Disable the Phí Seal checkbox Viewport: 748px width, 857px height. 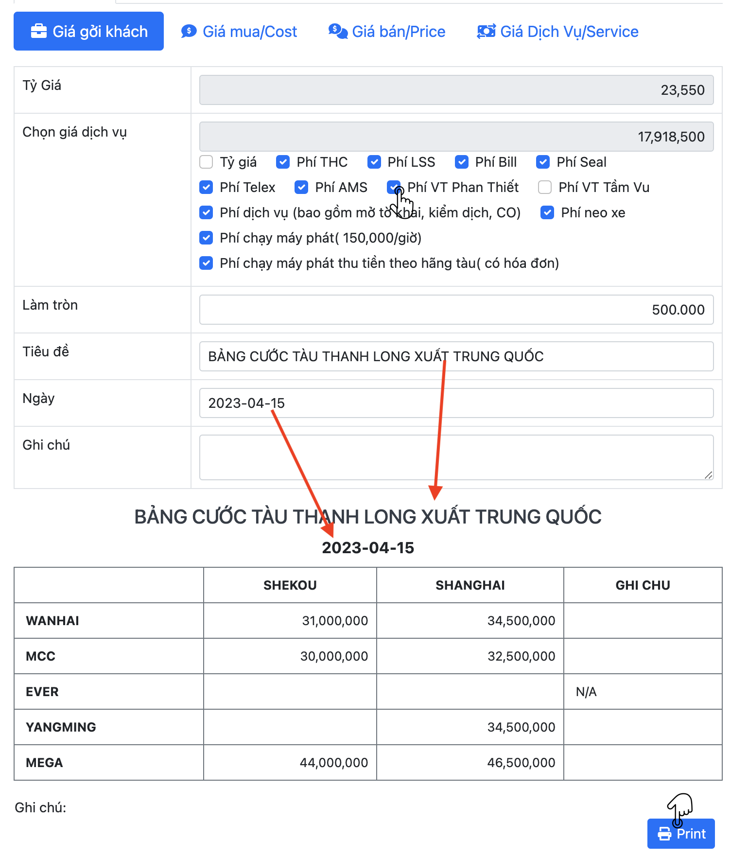(x=543, y=162)
